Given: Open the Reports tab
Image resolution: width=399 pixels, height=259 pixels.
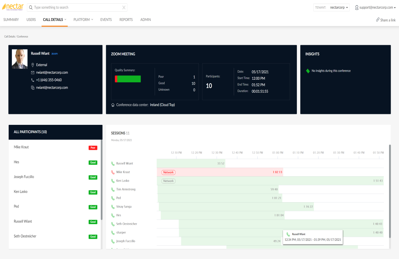Looking at the screenshot, I should [x=126, y=20].
